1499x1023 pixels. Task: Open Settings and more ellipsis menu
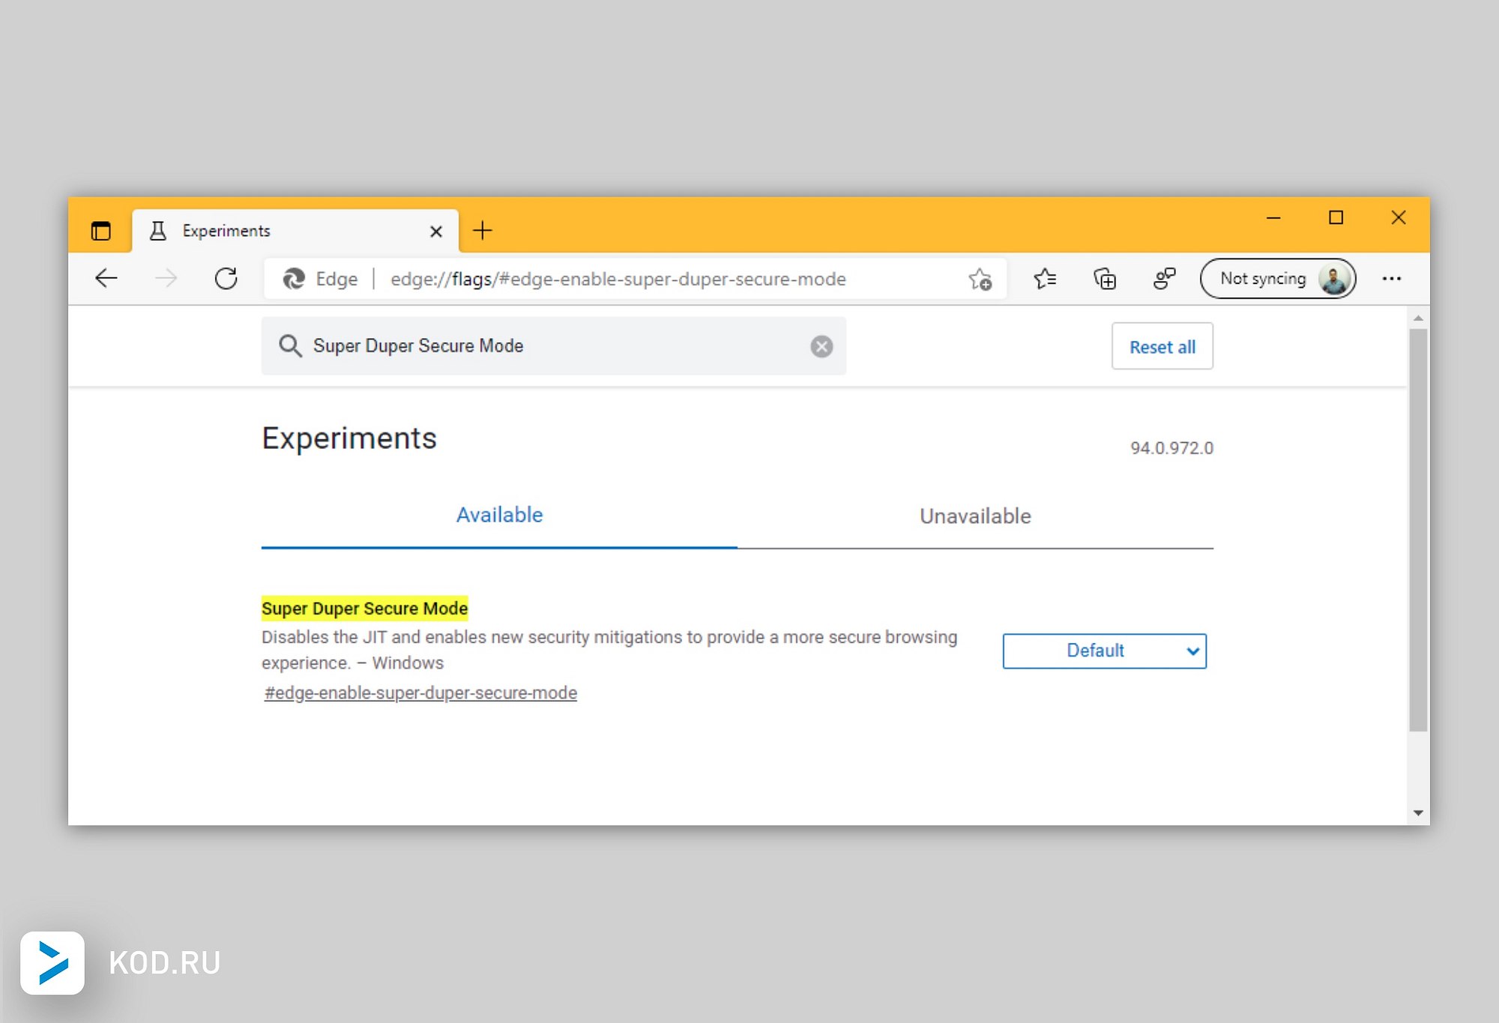click(1392, 279)
